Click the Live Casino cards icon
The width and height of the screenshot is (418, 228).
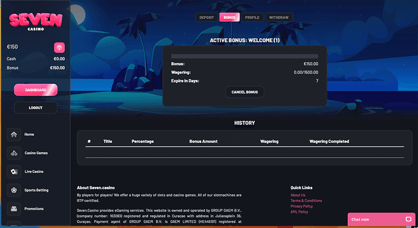click(14, 172)
